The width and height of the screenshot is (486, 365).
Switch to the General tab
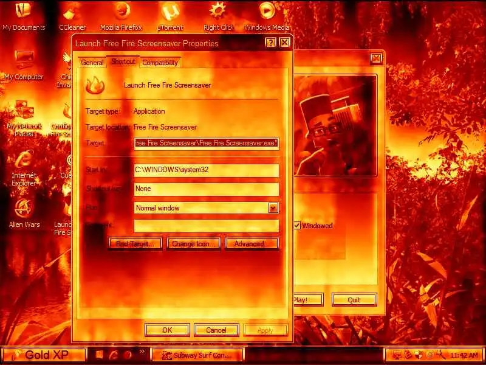pos(92,63)
